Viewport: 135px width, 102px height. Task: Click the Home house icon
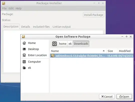coord(24,43)
